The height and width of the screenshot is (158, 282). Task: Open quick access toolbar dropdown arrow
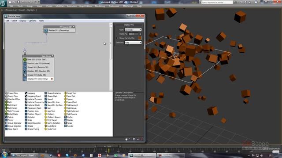pos(39,2)
